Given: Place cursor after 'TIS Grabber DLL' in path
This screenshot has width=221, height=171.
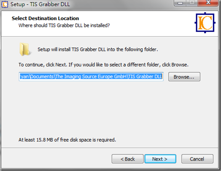Looking at the screenshot, I should click(162, 77).
